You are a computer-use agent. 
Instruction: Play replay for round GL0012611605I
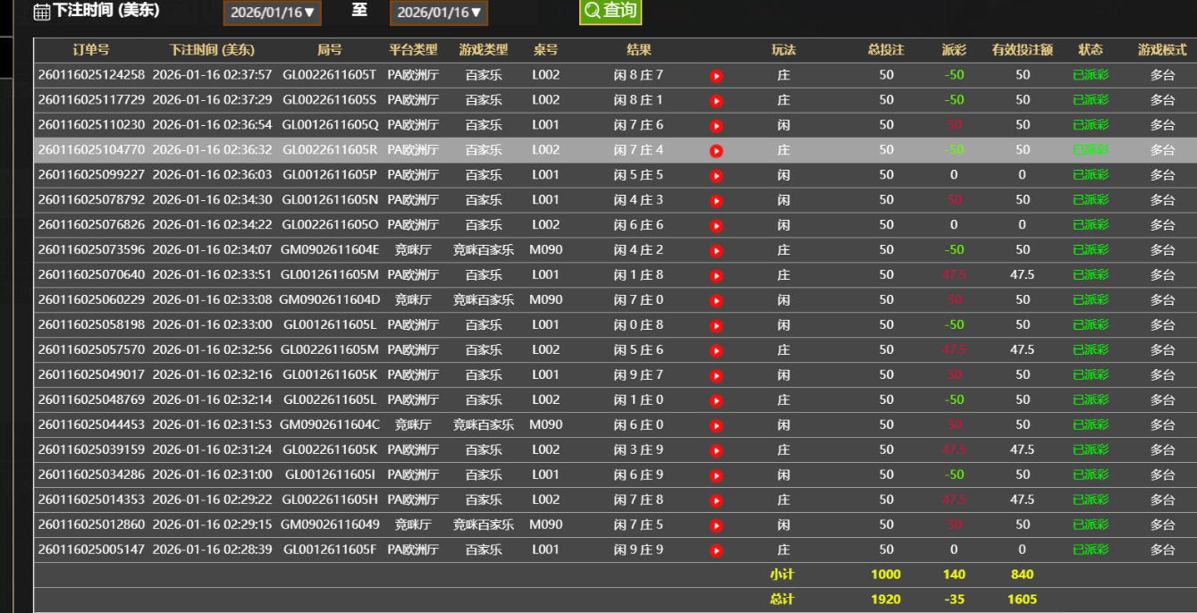pos(716,476)
